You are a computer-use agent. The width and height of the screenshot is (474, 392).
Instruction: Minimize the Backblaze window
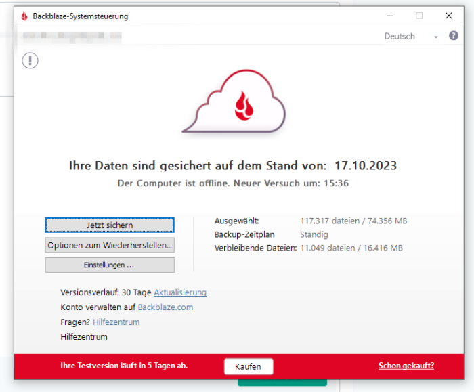[x=390, y=16]
